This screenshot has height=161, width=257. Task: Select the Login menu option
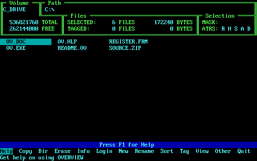[104, 151]
